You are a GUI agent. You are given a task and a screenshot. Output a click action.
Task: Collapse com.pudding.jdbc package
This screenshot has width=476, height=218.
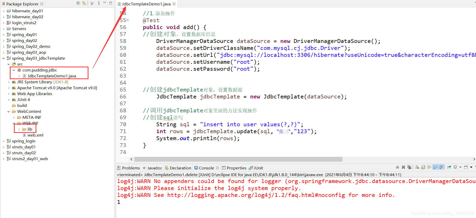tap(14, 70)
